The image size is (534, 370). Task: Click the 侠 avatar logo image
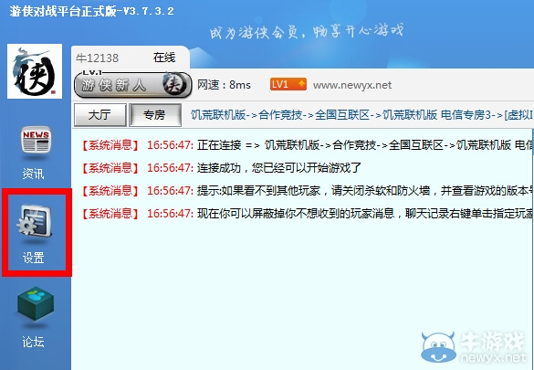click(x=35, y=71)
